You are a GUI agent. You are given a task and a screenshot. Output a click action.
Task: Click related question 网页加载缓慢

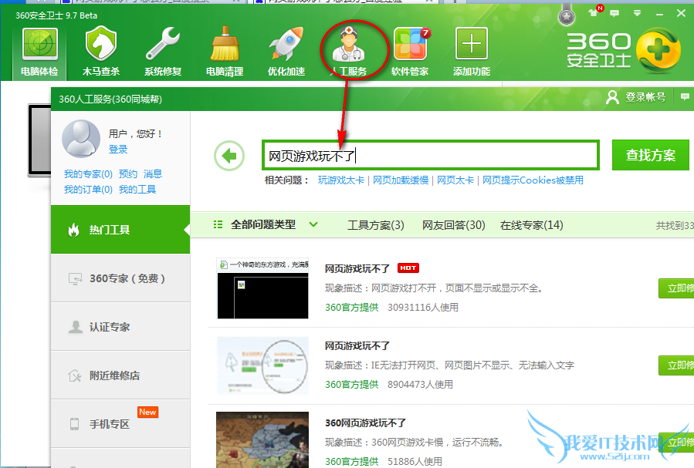(x=401, y=180)
